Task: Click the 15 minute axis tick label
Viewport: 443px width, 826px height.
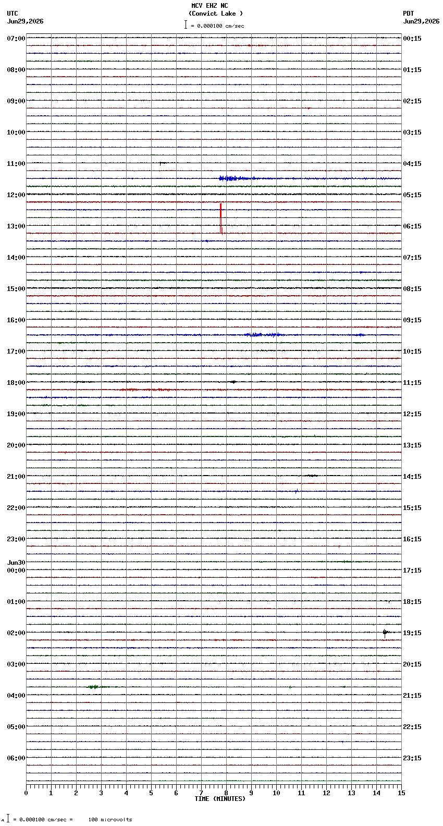Action: pos(401,793)
